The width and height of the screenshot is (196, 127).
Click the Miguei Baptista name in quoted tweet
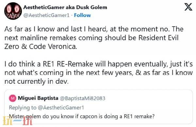(x=38, y=98)
